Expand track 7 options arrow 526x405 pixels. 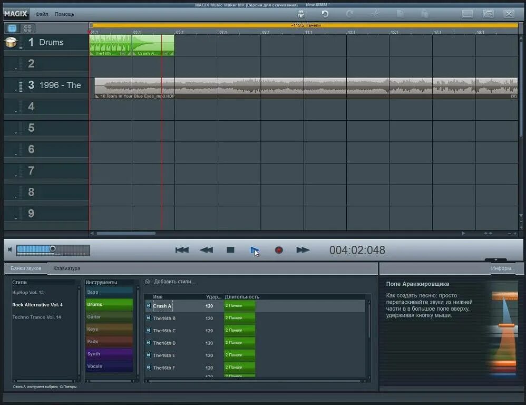(16, 176)
